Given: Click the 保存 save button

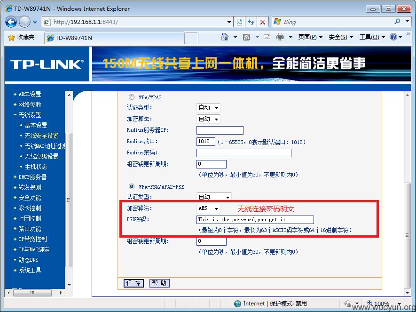Looking at the screenshot, I should [x=133, y=283].
